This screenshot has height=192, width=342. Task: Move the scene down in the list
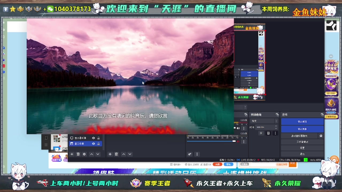130,154
